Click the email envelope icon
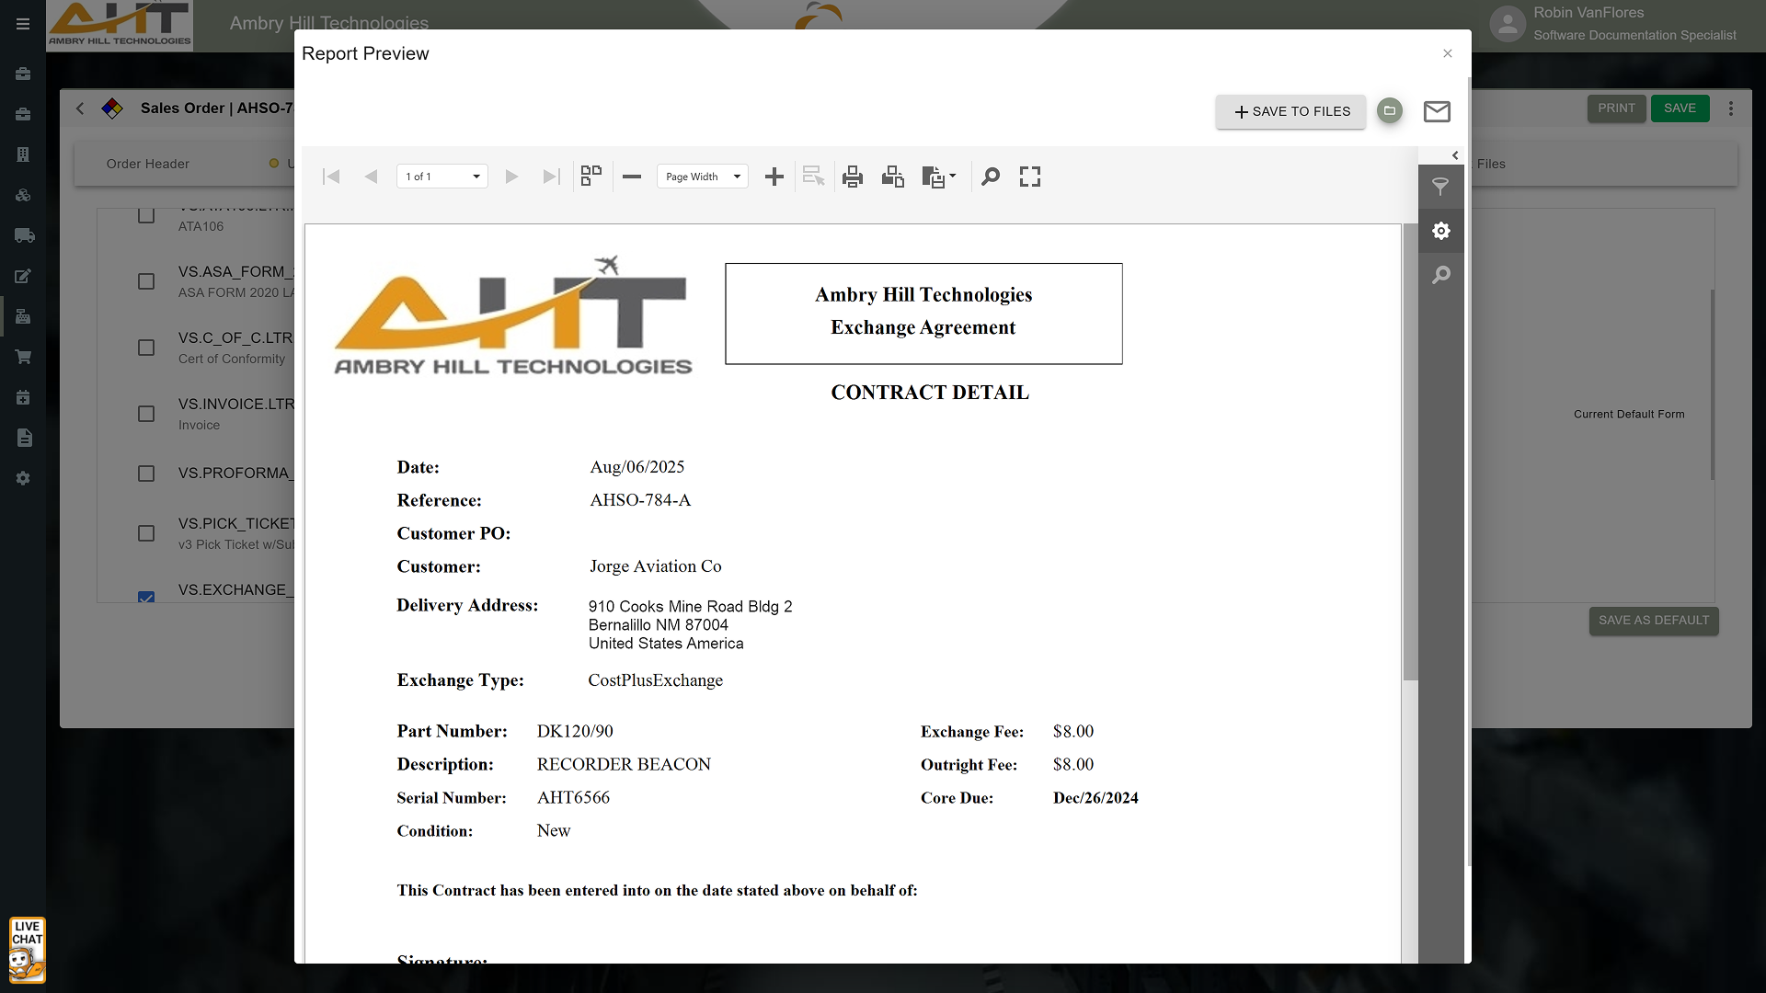The image size is (1766, 993). 1437,111
